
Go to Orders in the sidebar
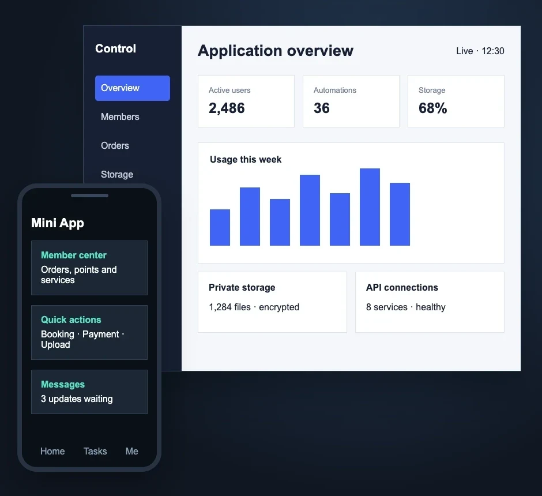pyautogui.click(x=115, y=145)
